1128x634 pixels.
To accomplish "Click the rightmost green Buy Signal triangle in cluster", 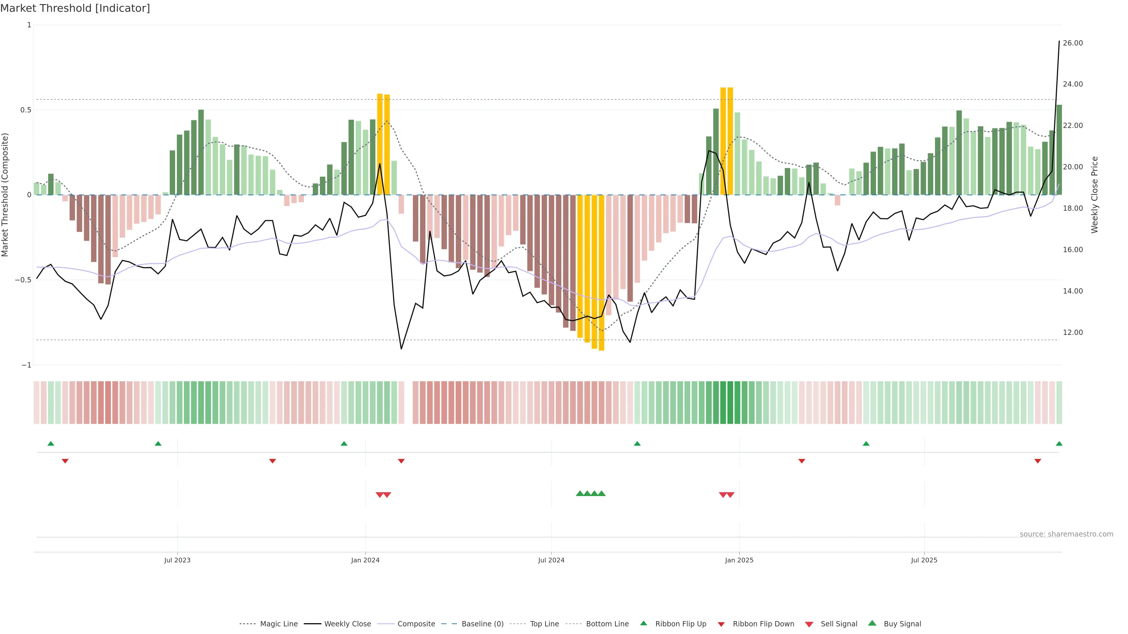I will (602, 493).
